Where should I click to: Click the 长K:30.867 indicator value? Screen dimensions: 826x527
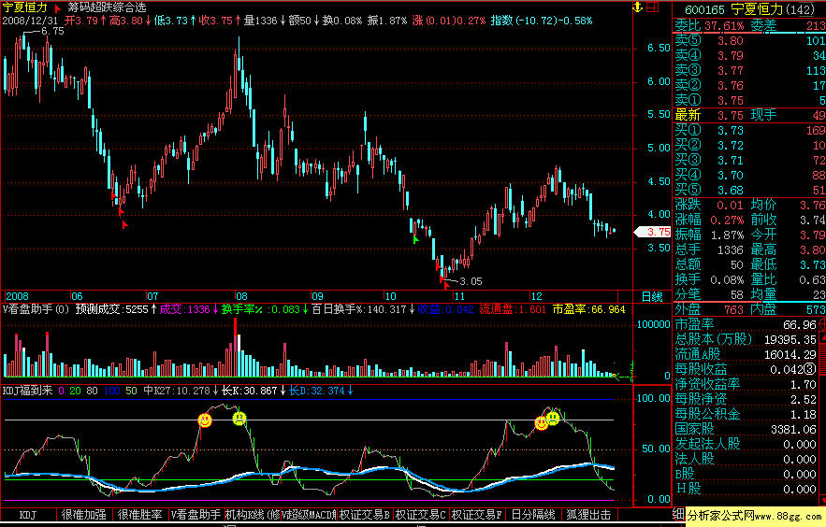[249, 391]
